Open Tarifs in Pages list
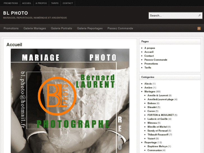Viewport: 204px width, 153px height. [x=148, y=68]
